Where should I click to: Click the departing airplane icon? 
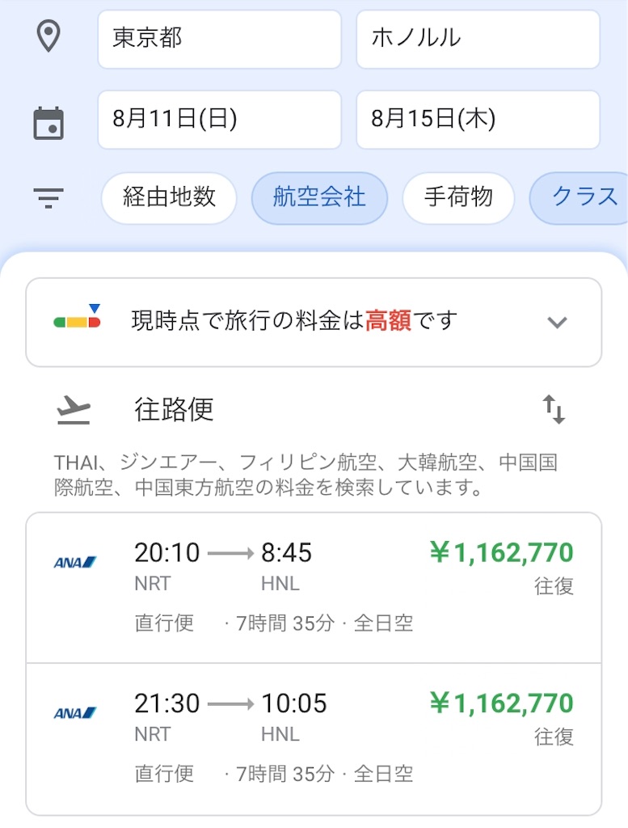[x=74, y=410]
